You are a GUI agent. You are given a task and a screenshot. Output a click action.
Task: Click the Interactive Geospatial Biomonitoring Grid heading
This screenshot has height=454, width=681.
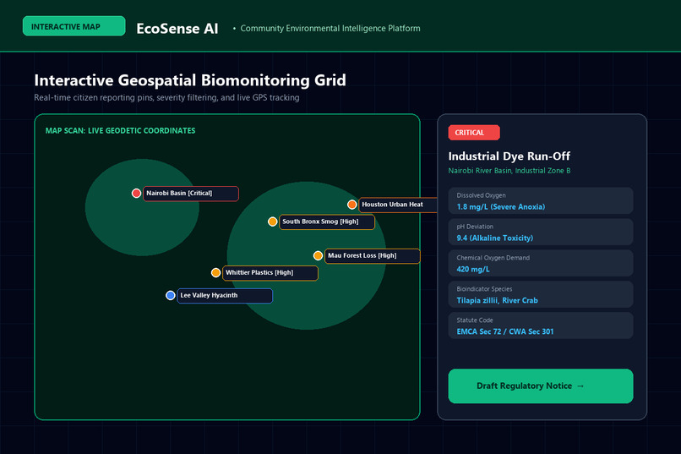coord(190,80)
